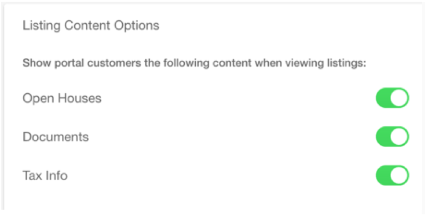The image size is (428, 223).
Task: Turn off the Documents switch
Action: coord(392,137)
